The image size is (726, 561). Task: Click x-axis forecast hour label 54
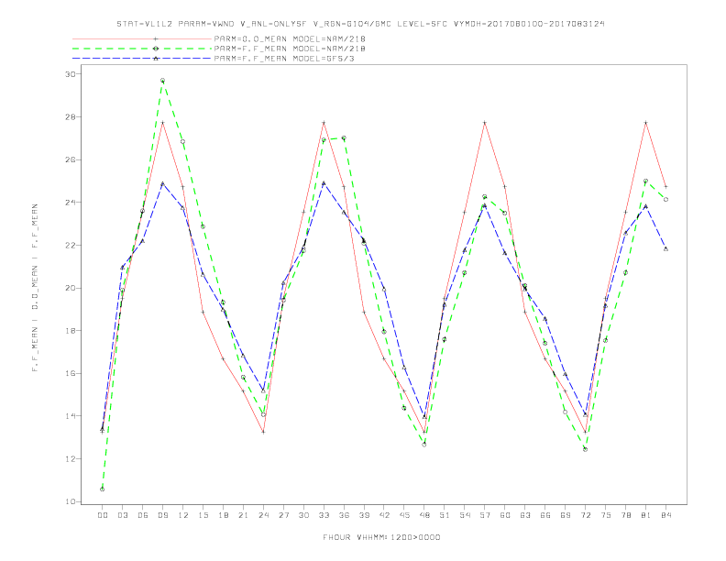click(465, 515)
